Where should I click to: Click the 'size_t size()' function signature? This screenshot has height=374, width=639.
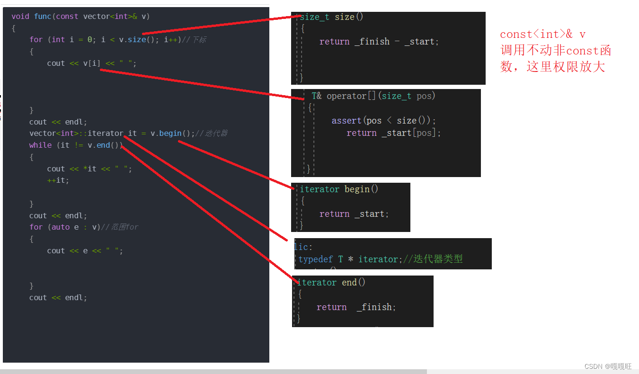[332, 17]
